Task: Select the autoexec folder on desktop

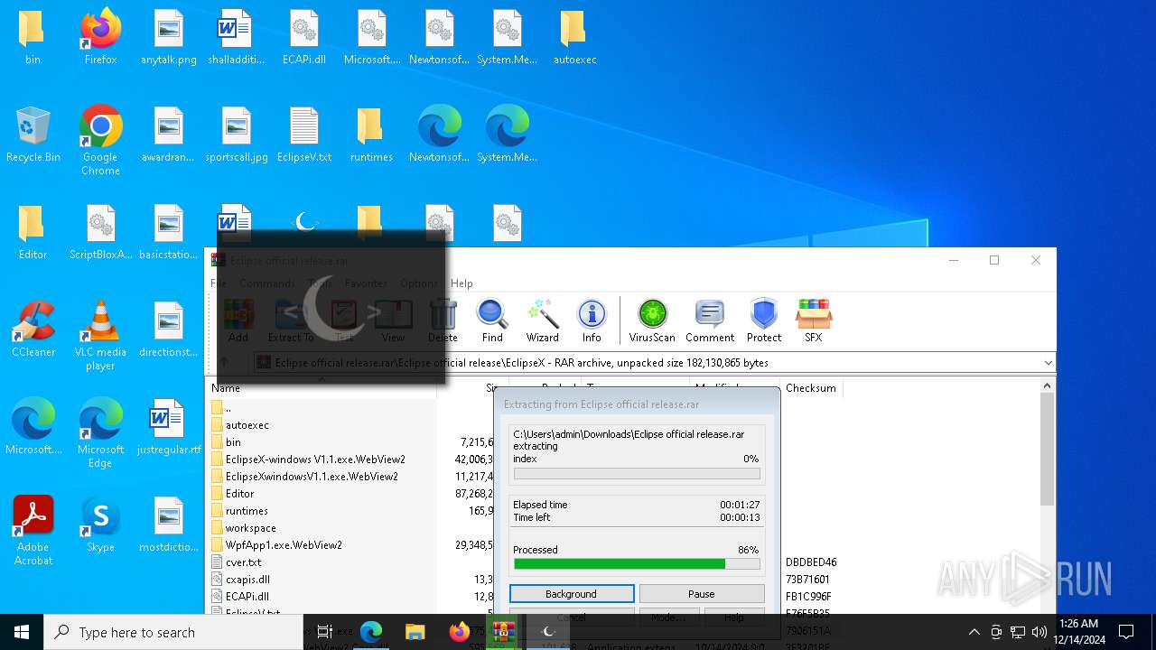Action: pyautogui.click(x=574, y=38)
